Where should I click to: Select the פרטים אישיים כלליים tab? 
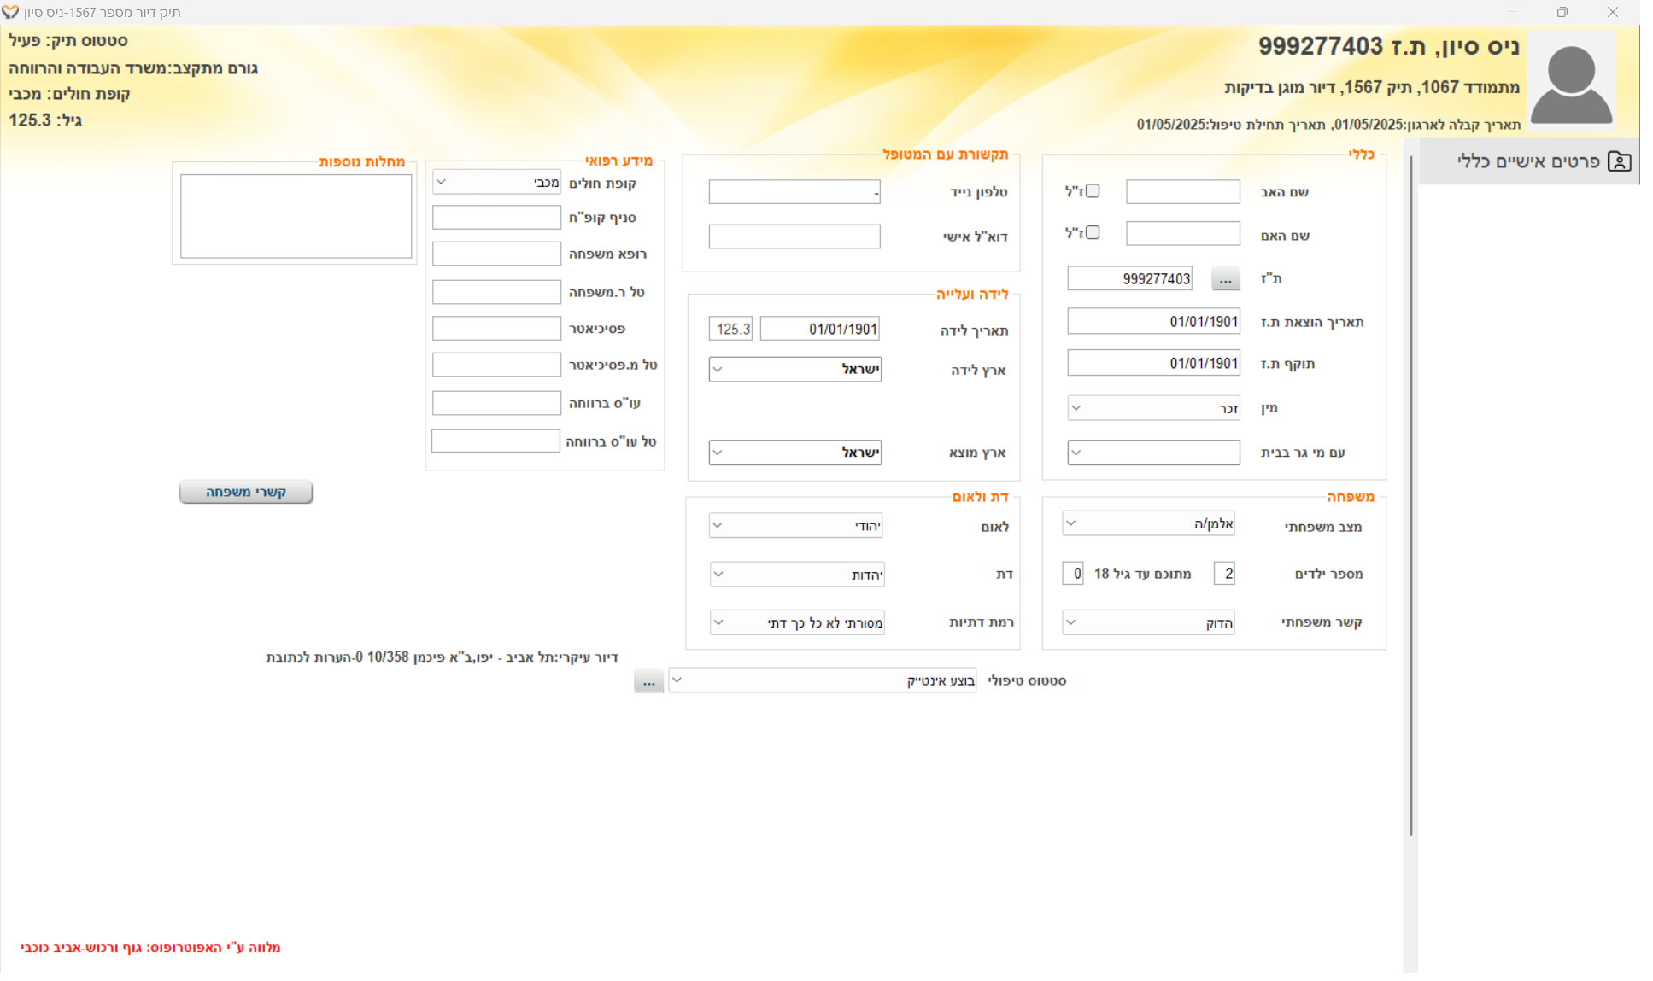click(x=1529, y=161)
